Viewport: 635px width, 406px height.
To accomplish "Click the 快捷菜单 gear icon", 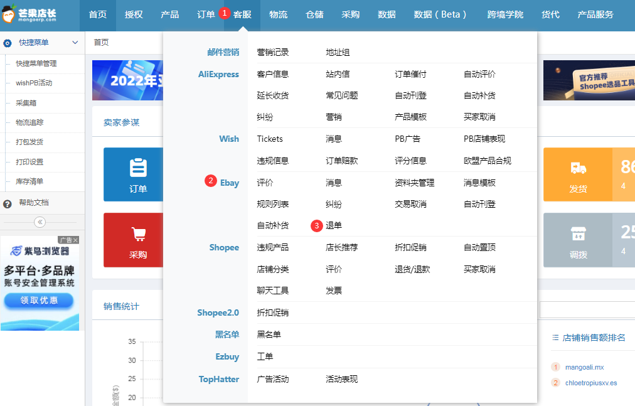I will pos(8,43).
